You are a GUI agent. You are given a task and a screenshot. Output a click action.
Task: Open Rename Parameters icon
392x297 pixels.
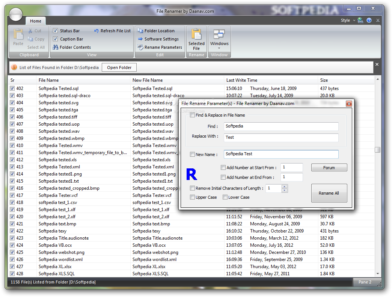140,47
